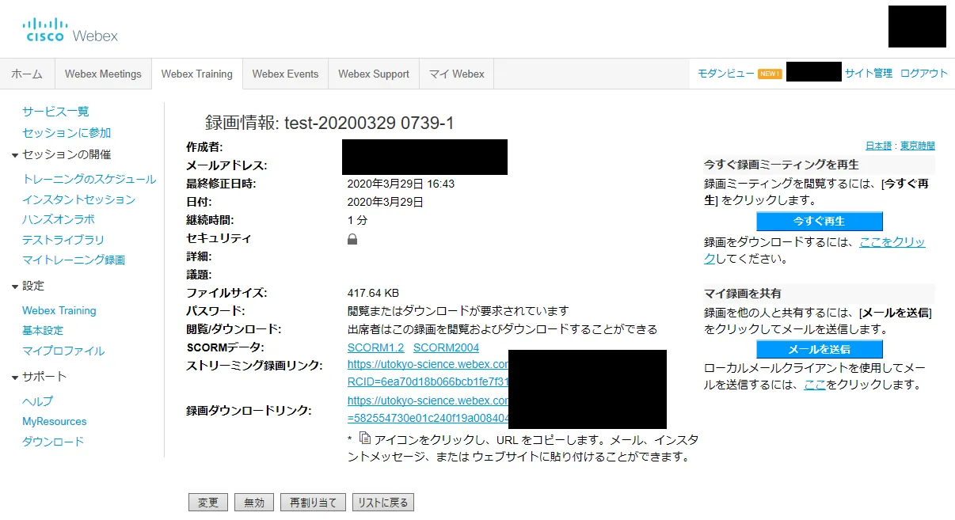Click the copy URL document icon
955x520 pixels.
tap(364, 438)
